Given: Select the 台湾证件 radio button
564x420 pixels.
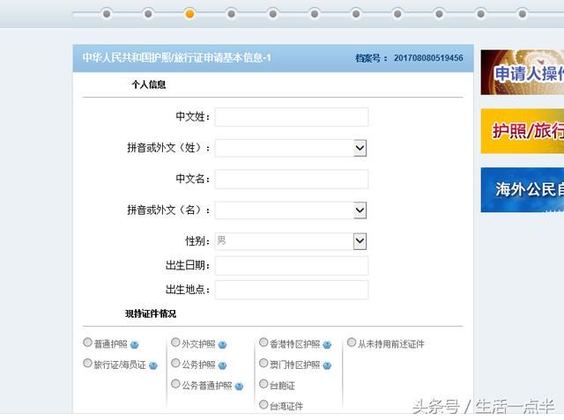Looking at the screenshot, I should coord(263,404).
